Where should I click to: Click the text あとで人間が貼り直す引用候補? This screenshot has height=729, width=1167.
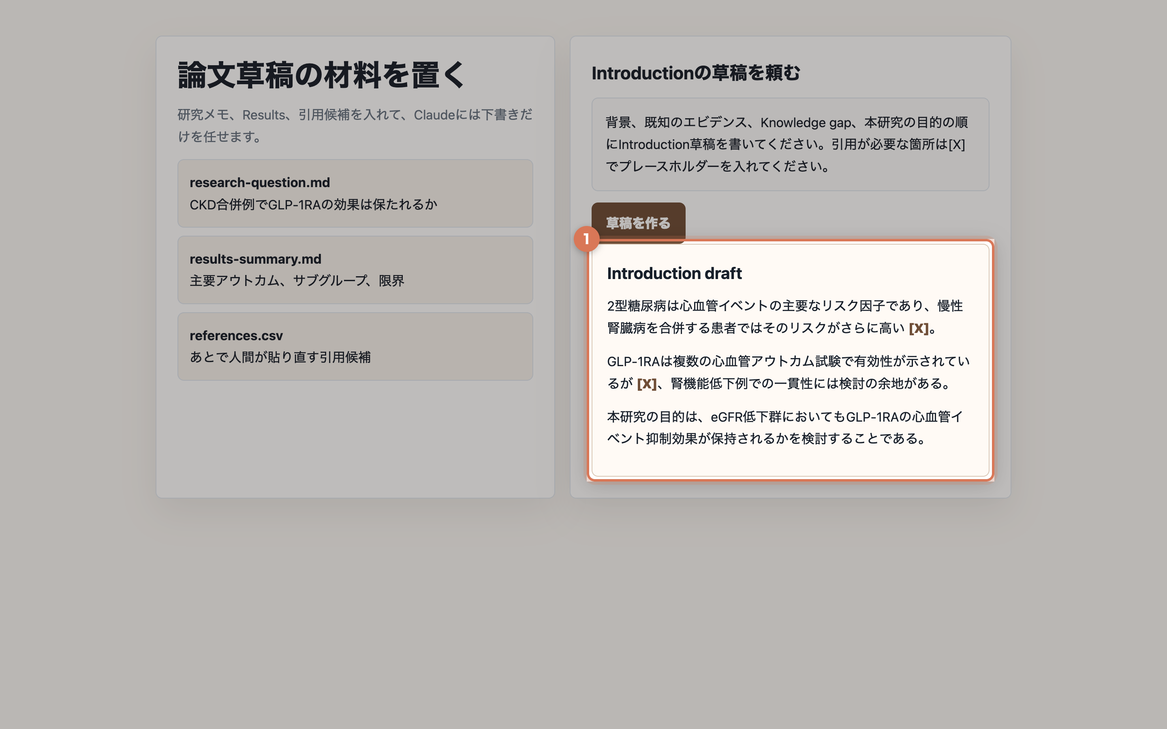[x=280, y=357]
